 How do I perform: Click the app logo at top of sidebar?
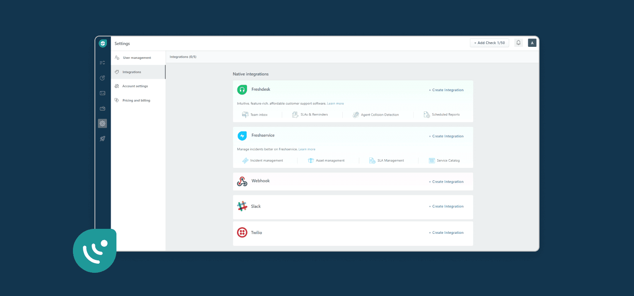click(x=103, y=43)
